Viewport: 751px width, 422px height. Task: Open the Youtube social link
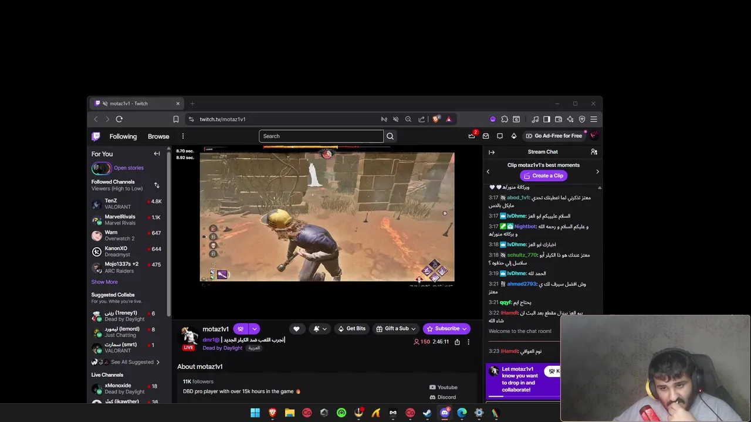(x=444, y=387)
